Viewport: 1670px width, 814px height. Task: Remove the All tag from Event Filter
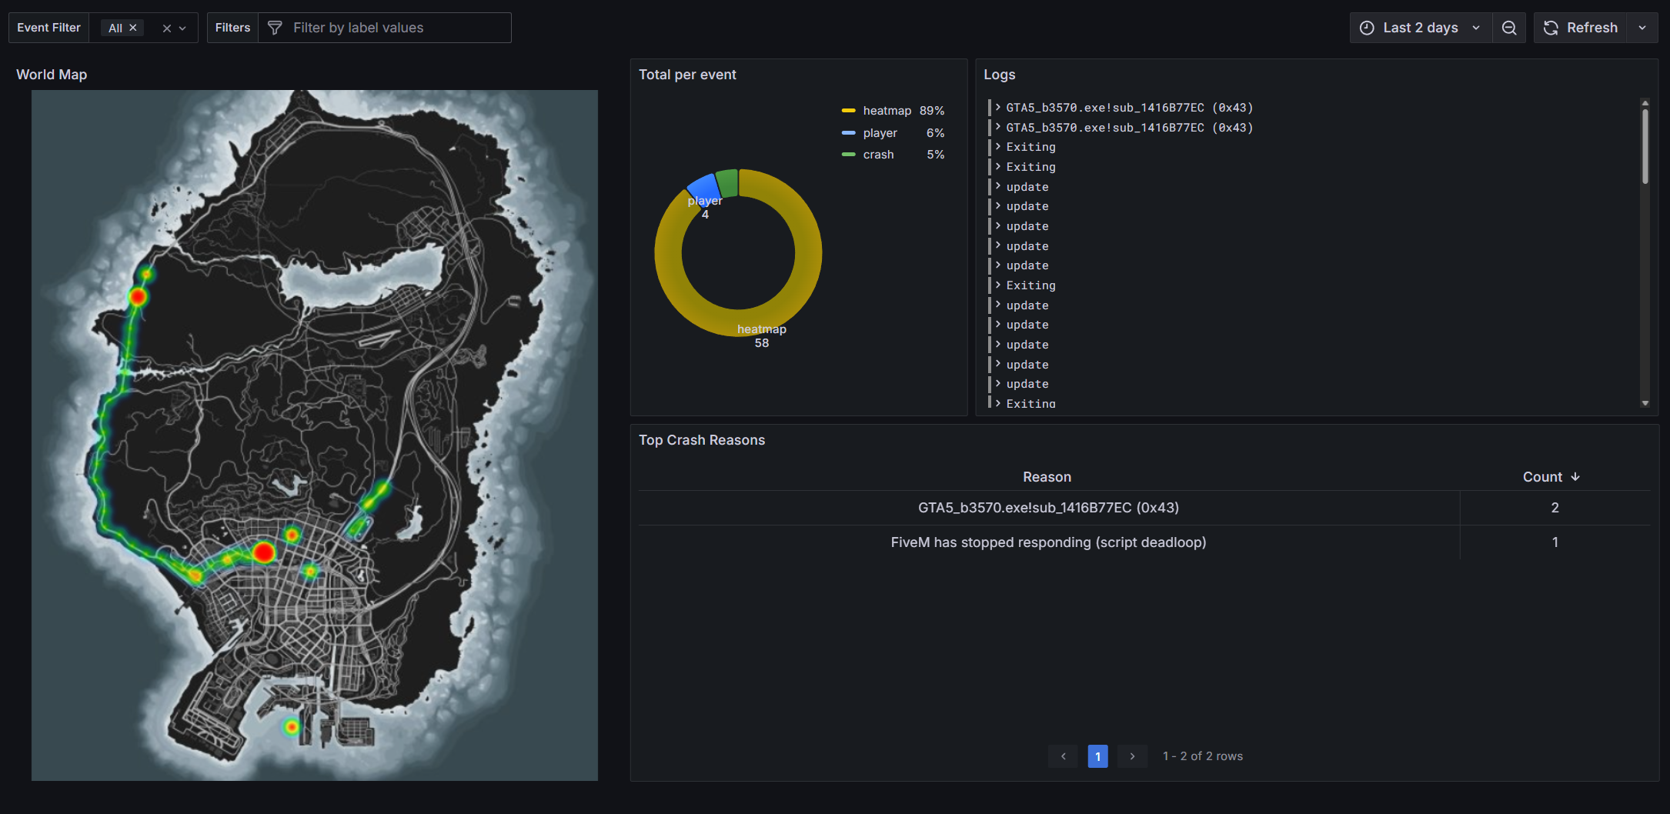pos(132,28)
